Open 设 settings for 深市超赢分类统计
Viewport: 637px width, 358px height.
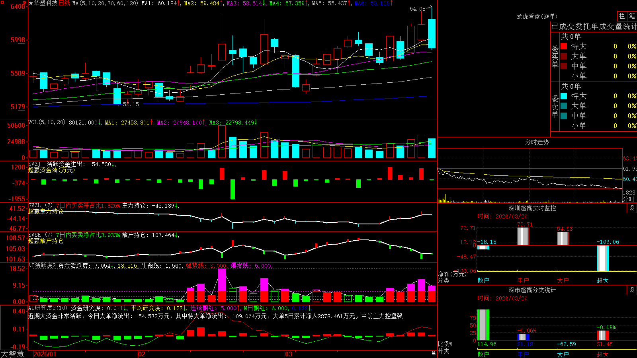[x=632, y=290]
